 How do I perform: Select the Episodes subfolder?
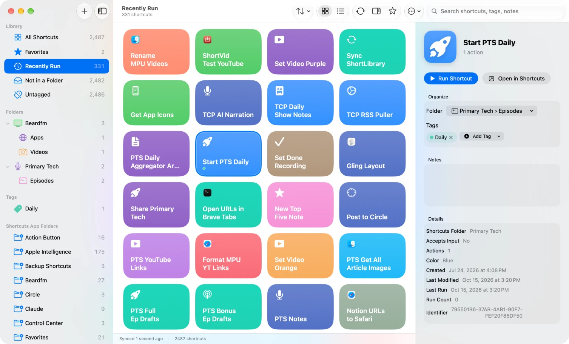click(57, 181)
